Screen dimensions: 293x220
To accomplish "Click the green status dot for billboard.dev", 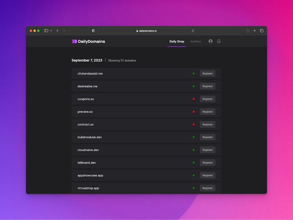I will click(x=193, y=163).
